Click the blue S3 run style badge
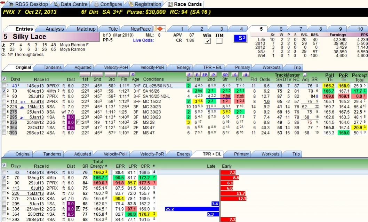Screen dimensions: 368x222 pos(240,38)
